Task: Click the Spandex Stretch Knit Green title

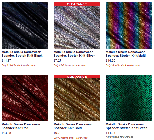Action: point(127,126)
